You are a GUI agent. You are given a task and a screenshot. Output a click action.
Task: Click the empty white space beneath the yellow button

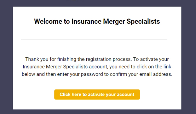[97, 105]
